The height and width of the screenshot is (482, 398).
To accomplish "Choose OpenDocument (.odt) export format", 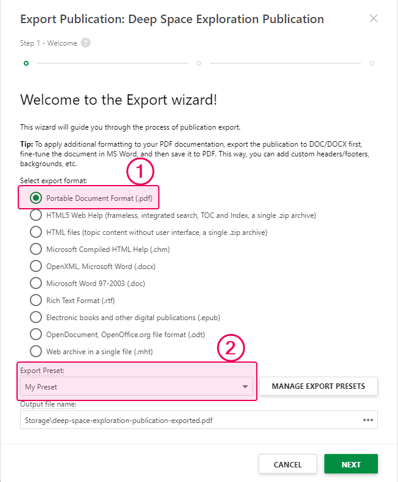I will click(x=37, y=334).
